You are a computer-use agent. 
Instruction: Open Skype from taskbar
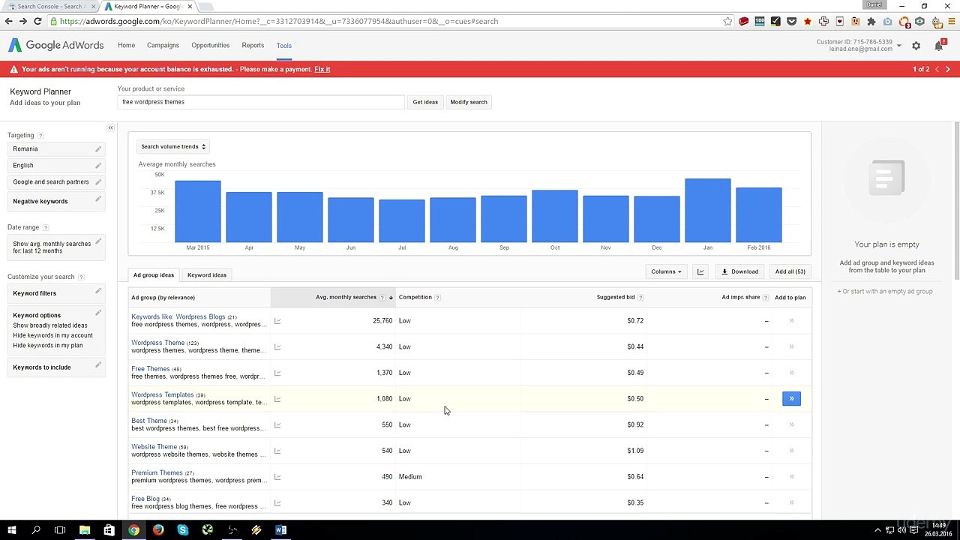(183, 530)
